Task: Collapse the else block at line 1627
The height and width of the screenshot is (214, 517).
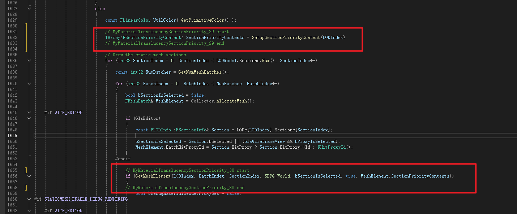Action: pos(29,9)
